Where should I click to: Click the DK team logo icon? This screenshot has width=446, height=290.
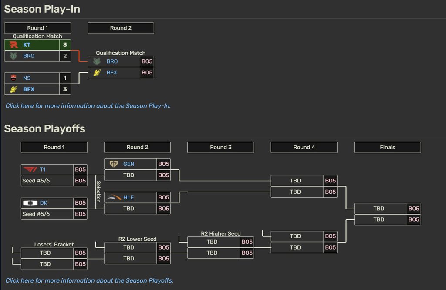[x=30, y=203]
